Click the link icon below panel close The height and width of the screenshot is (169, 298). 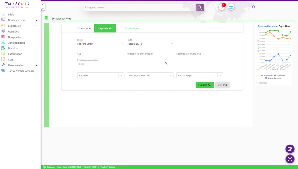pos(42,9)
